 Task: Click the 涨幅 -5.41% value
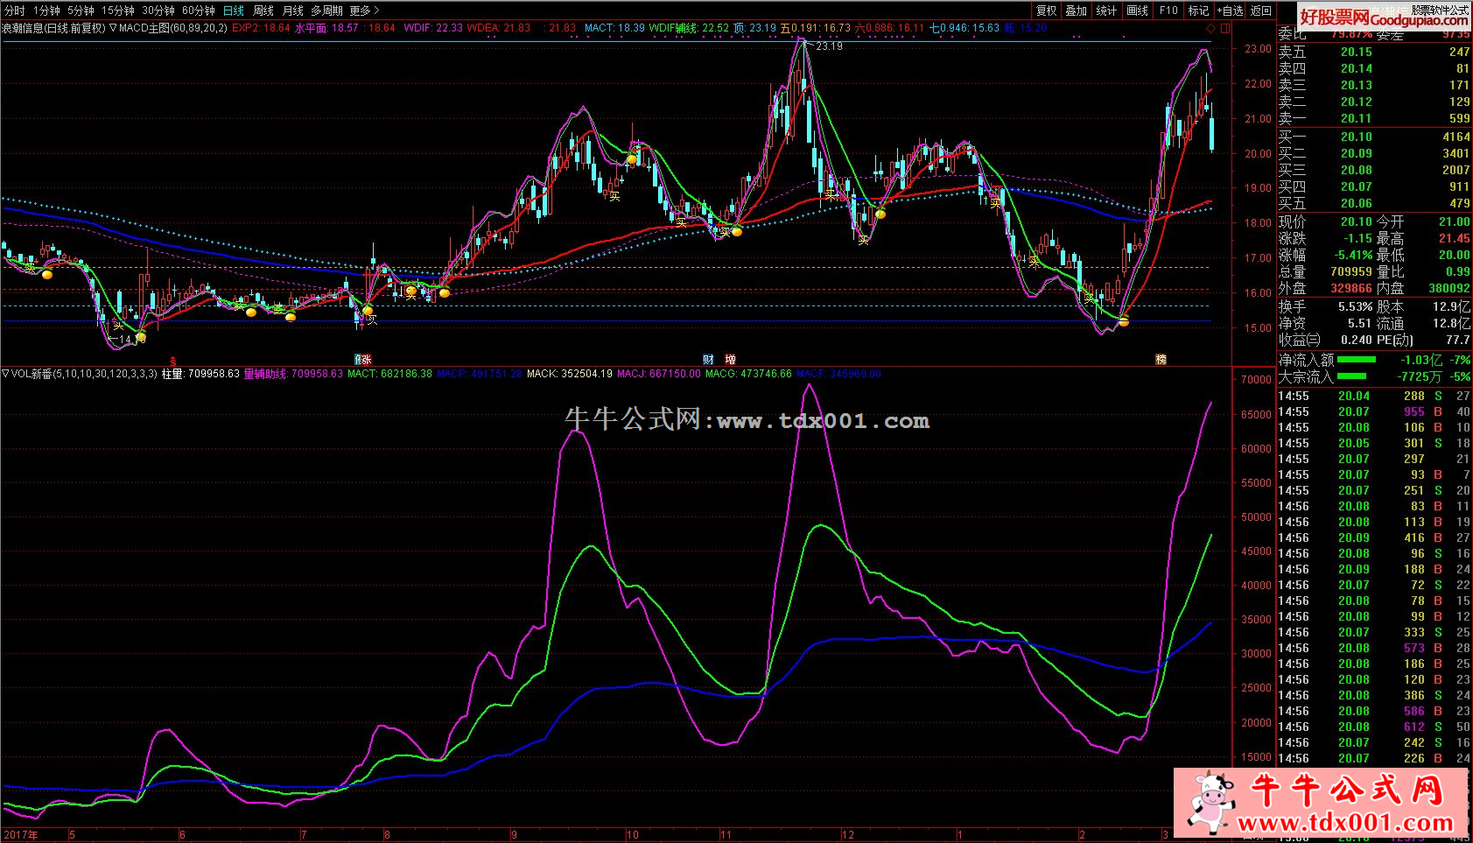1353,255
